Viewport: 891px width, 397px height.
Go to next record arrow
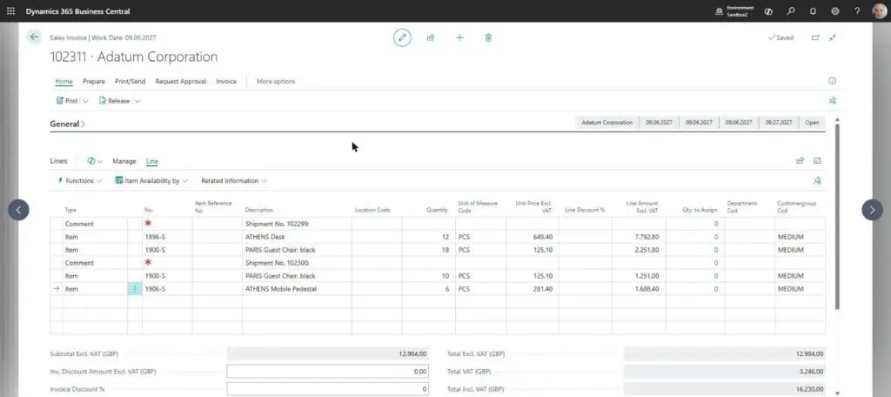(x=872, y=210)
